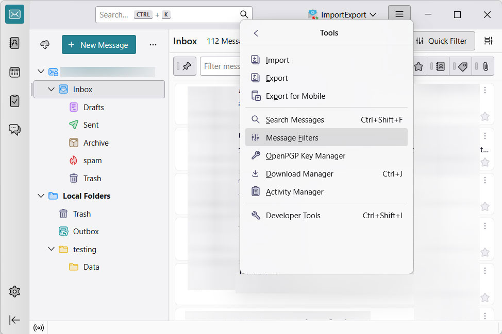
Task: Collapse the Local Folders tree
Action: point(41,196)
